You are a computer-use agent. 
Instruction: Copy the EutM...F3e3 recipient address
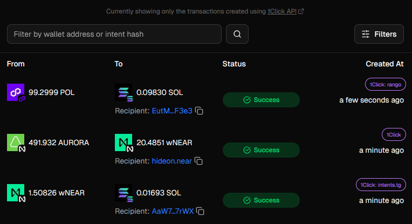tap(199, 111)
